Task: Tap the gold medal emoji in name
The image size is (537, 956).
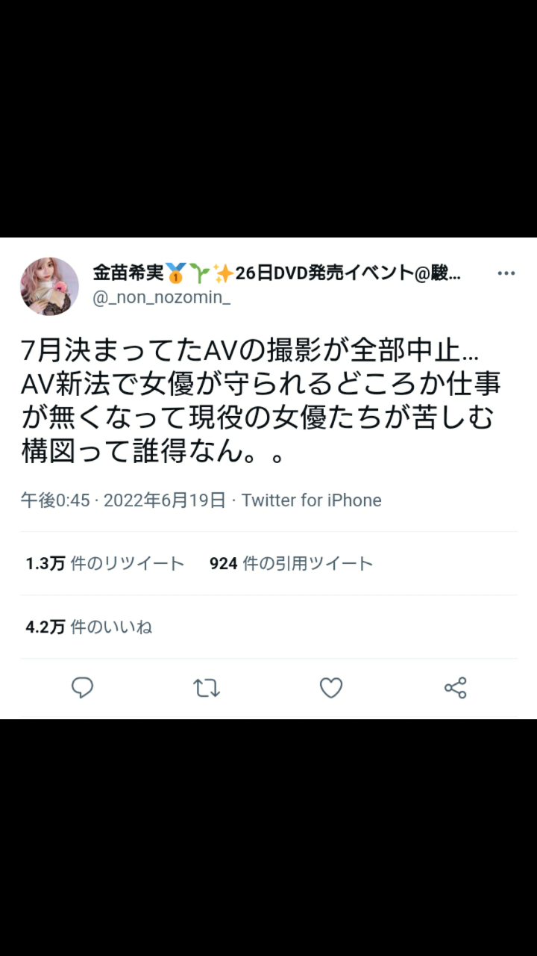Action: (x=175, y=273)
